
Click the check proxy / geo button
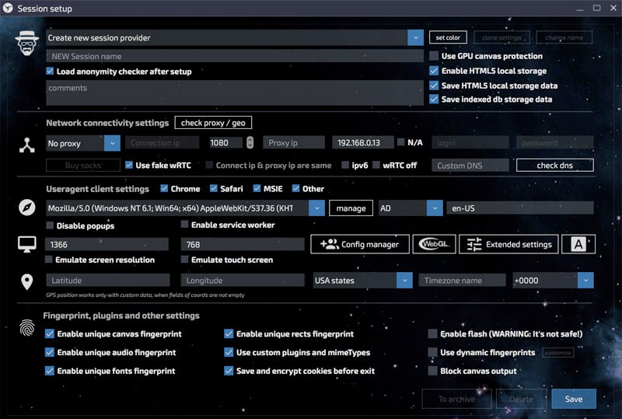(213, 123)
